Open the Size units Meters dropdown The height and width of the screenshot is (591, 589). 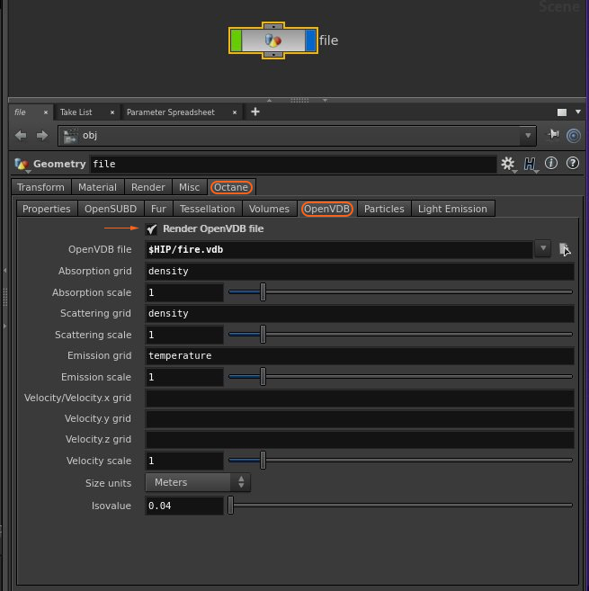(197, 482)
